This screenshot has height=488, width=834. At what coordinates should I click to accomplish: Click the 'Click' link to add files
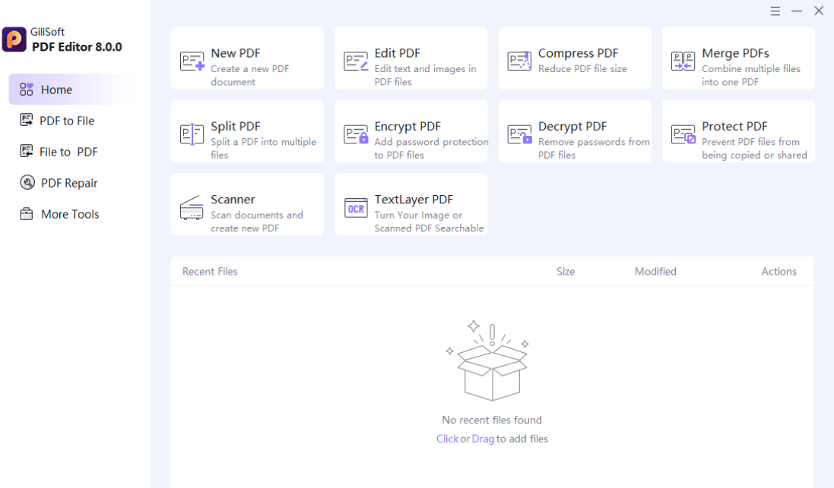tap(447, 439)
